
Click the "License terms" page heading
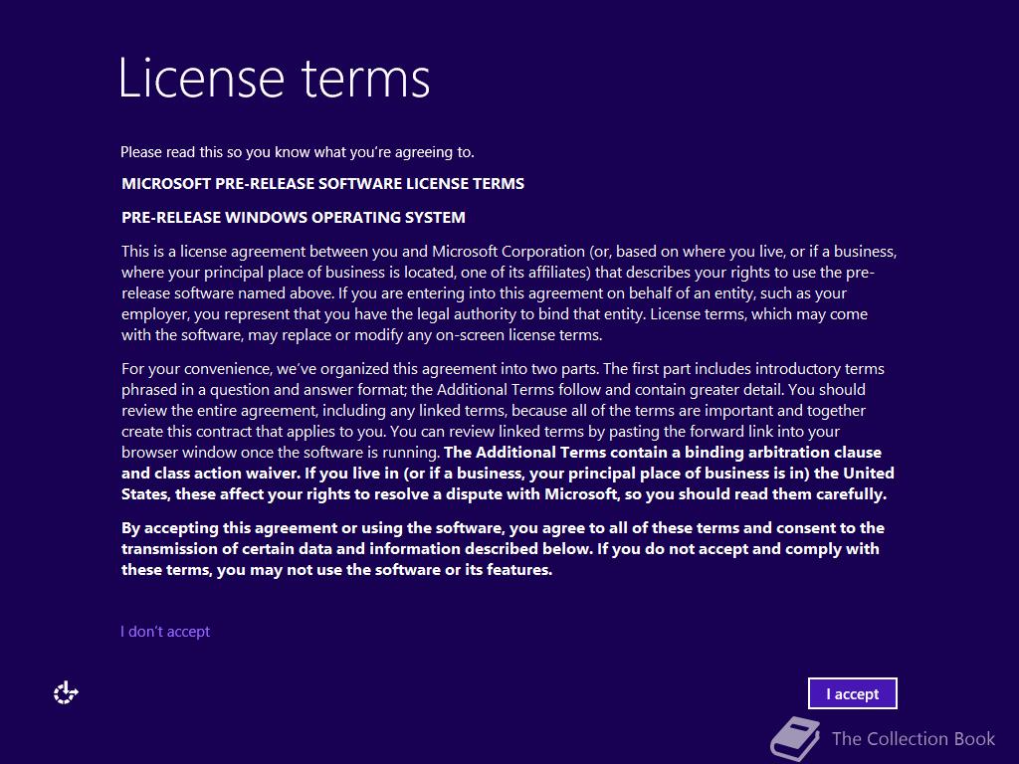(x=275, y=78)
